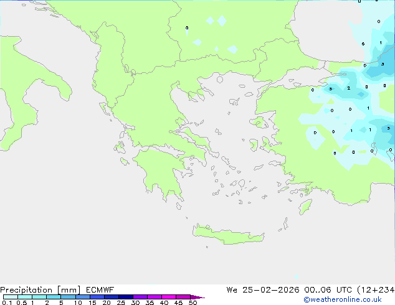Click the legend value '0.1'
The image size is (395, 305).
[x=7, y=303]
